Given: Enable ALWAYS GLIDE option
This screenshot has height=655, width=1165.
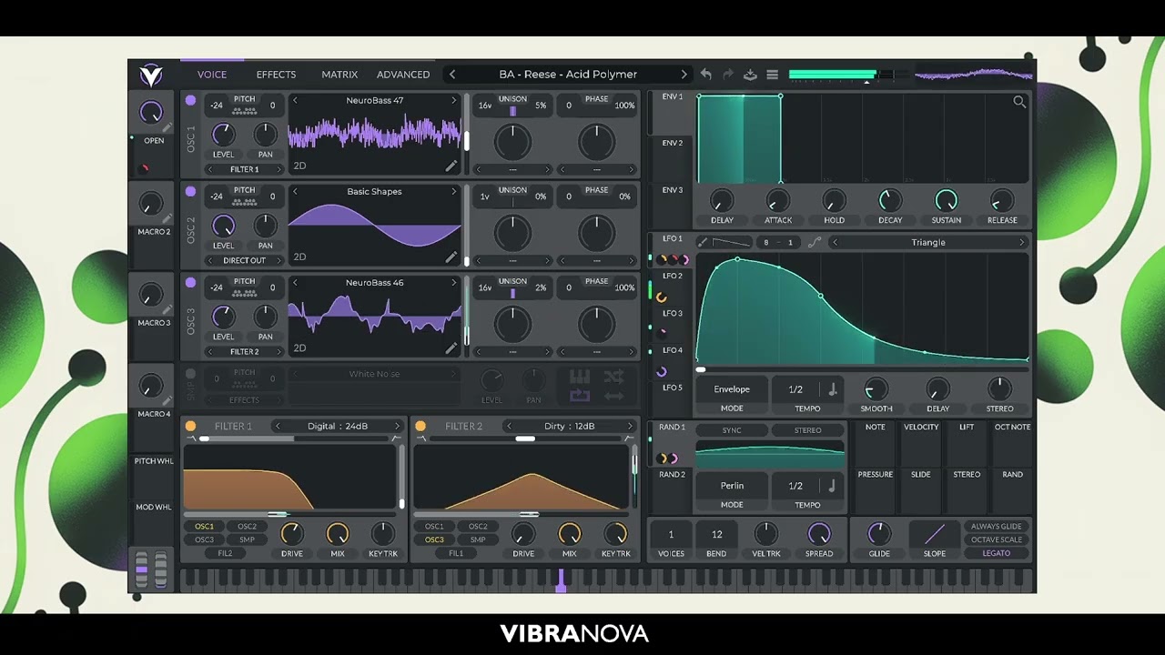Looking at the screenshot, I should 996,526.
